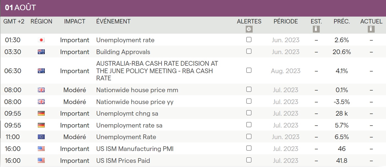The height and width of the screenshot is (167, 386).
Task: Click the UK flag for house price mm
Action: click(x=41, y=90)
